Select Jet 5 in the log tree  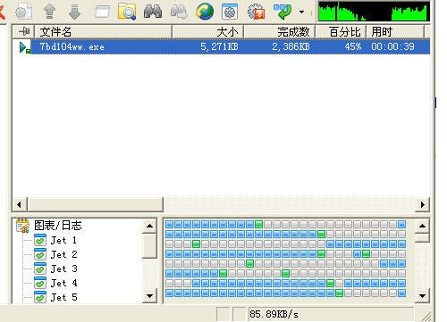(63, 297)
